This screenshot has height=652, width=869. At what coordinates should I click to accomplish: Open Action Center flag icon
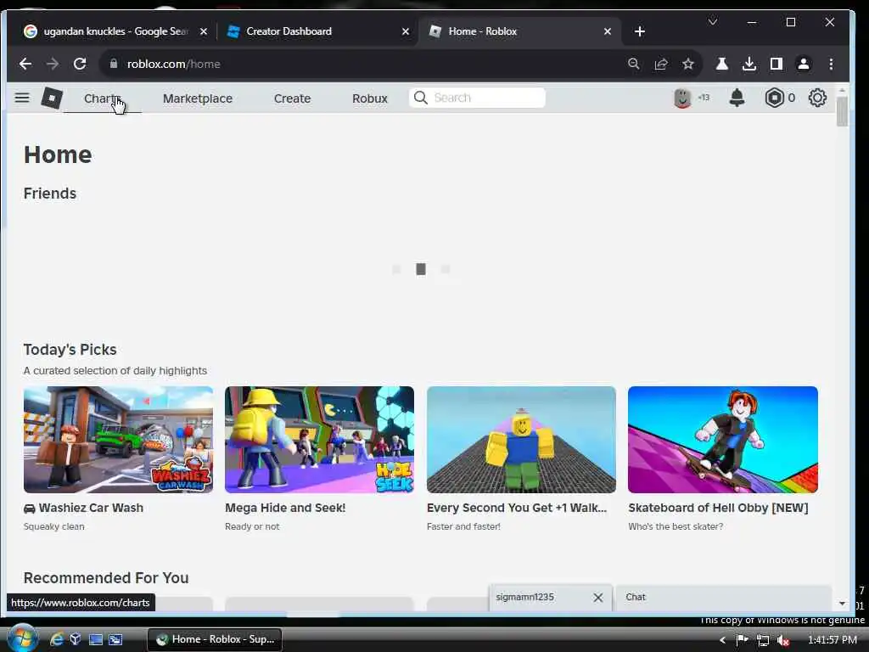click(x=742, y=640)
